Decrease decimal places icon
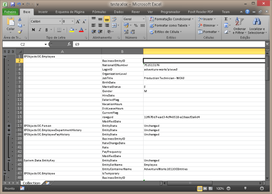Screen dimensions: 272x194 (x=133, y=31)
